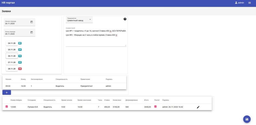This screenshot has height=125, width=256.
Task: Open the hamburger menu icon
Action: pos(249,3)
